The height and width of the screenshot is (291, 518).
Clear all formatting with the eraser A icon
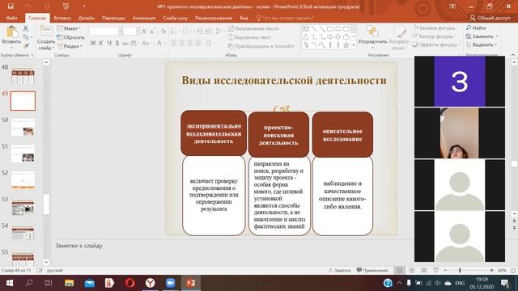[163, 32]
